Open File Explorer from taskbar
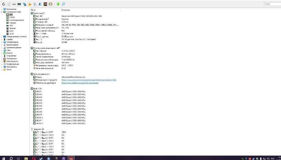Viewport: 281px width, 160px height. tap(26, 158)
